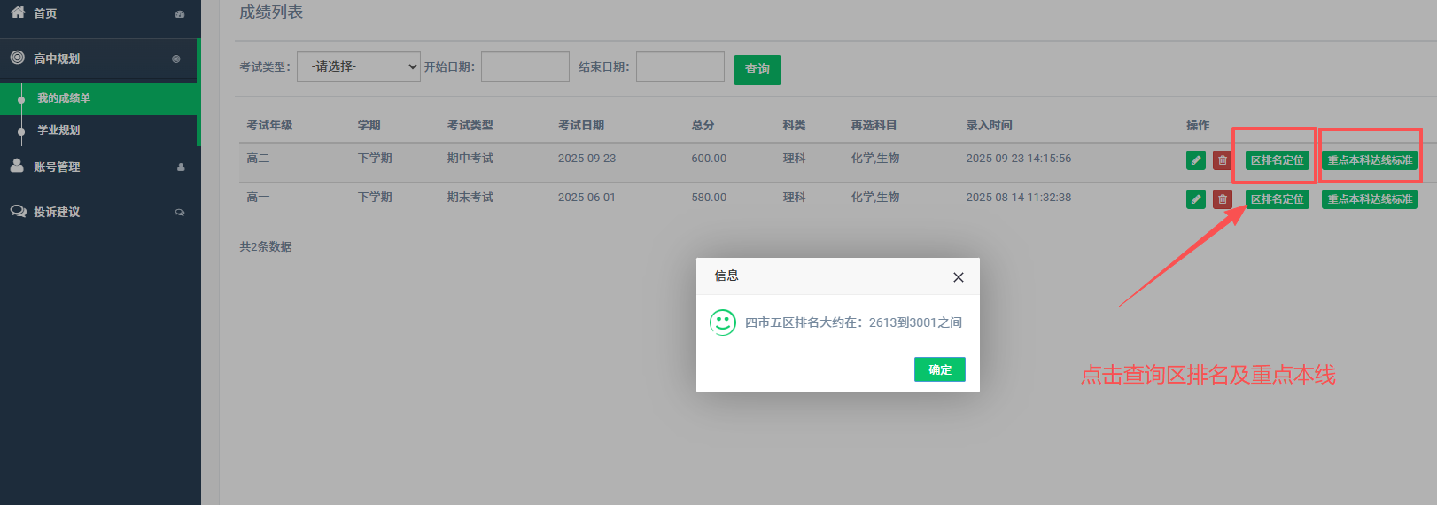Click the chat bubble icon beside 投诉建议
This screenshot has height=505, width=1437.
coord(18,212)
